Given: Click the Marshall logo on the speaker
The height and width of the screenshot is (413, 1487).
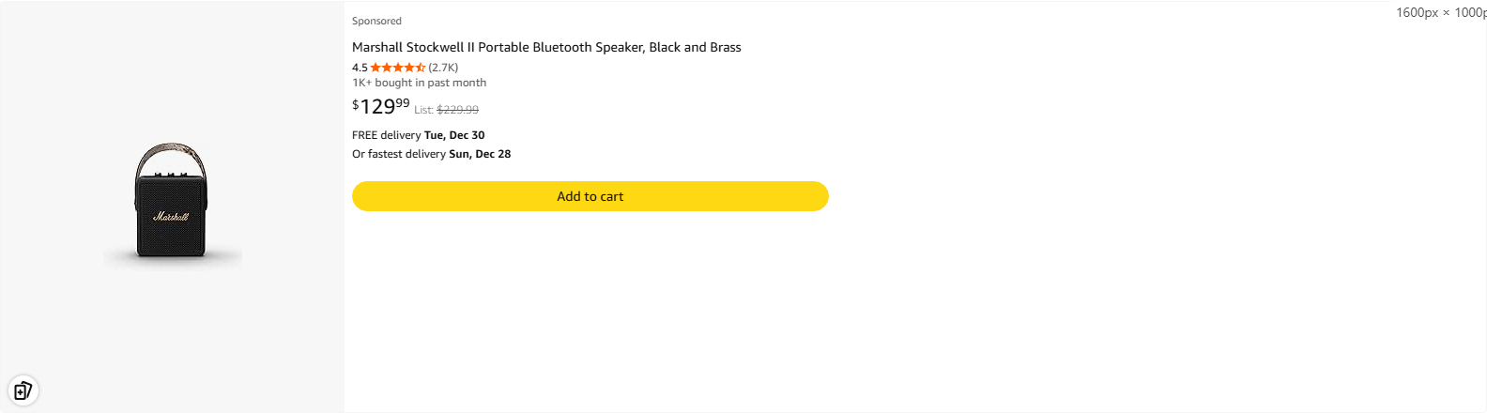Looking at the screenshot, I should (171, 217).
